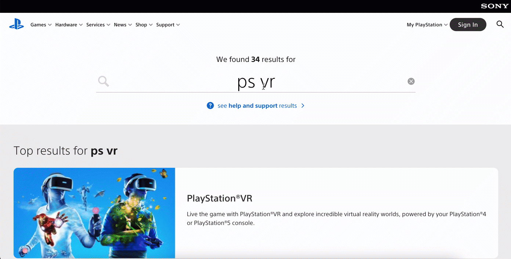
Task: Open the magnifier search icon in header
Action: (x=500, y=24)
